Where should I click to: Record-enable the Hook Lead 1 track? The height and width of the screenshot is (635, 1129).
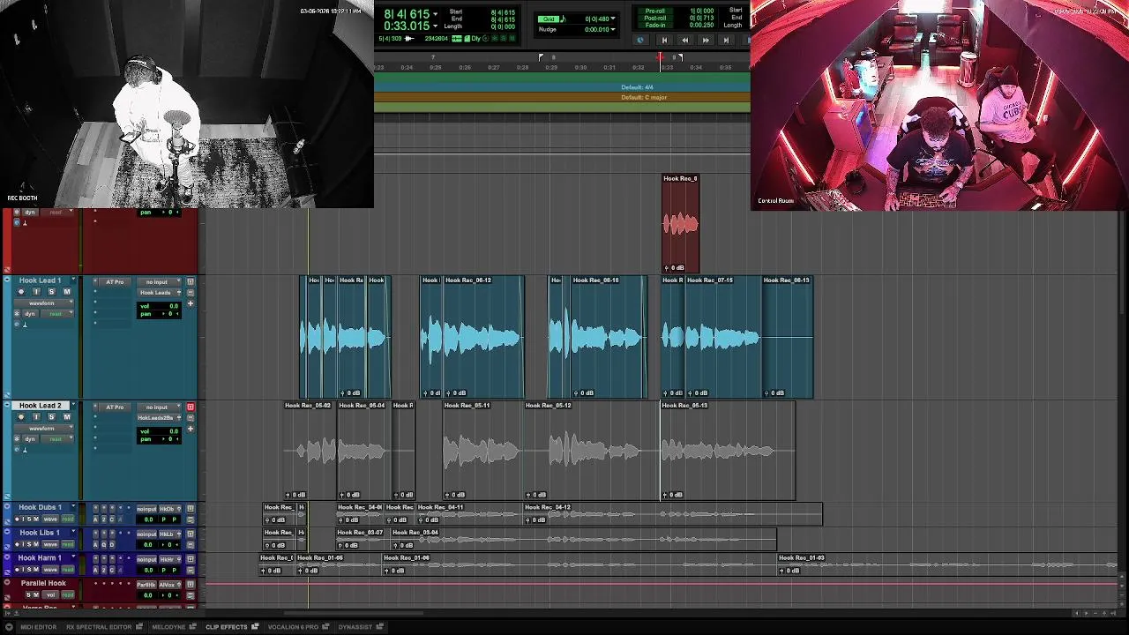click(x=21, y=292)
